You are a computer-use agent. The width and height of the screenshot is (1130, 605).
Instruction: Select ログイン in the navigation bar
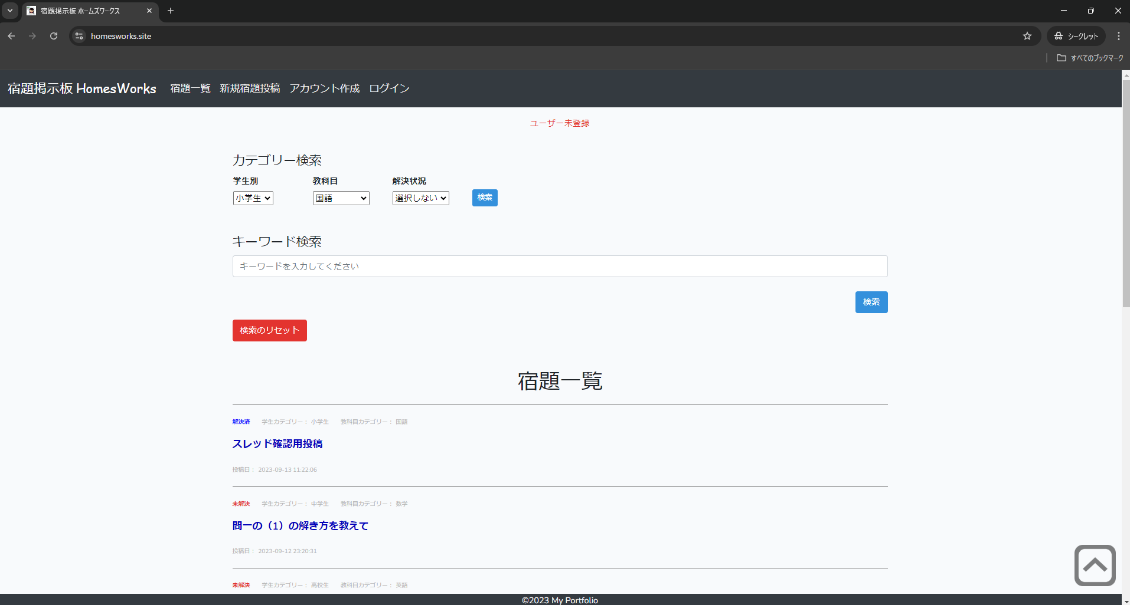[388, 88]
